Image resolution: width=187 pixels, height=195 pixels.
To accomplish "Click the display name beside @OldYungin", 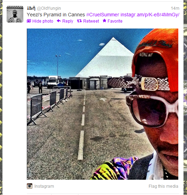I will pyautogui.click(x=31, y=8).
